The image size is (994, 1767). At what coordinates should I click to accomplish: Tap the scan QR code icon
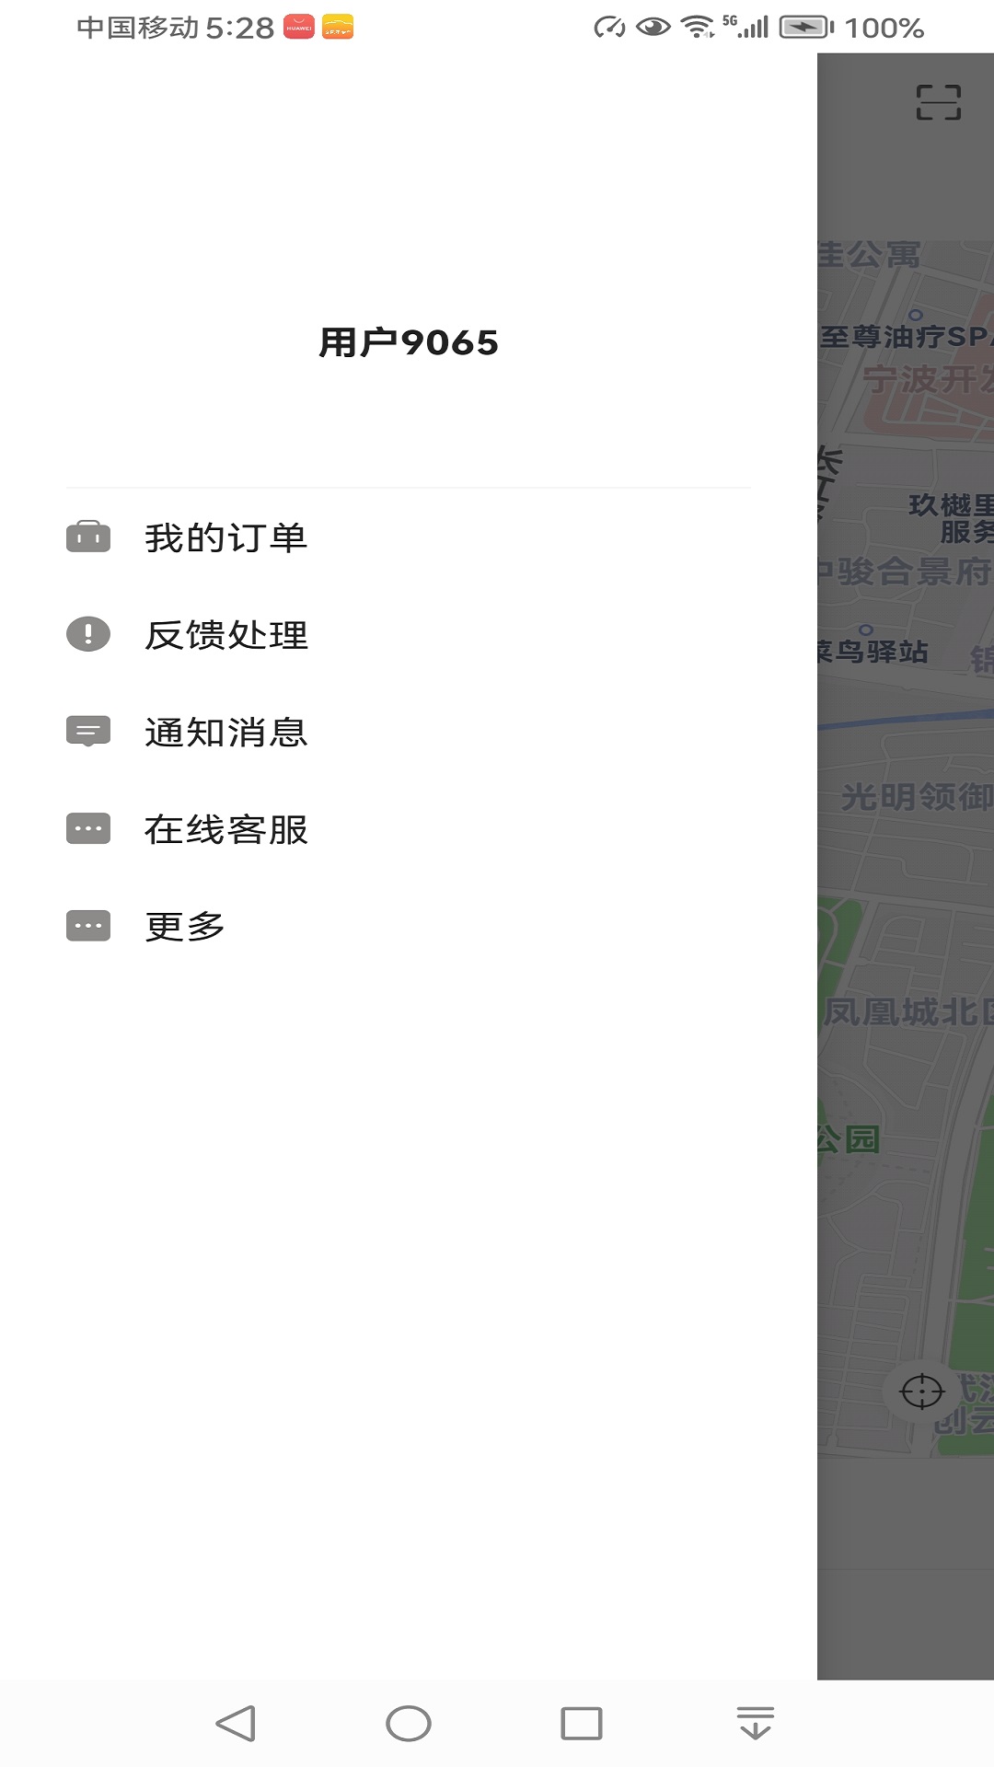click(x=939, y=102)
